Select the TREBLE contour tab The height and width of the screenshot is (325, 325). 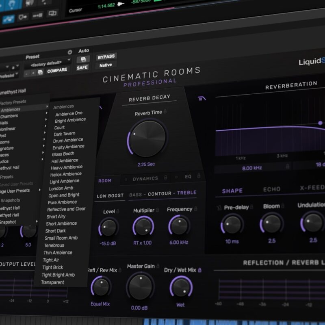point(186,193)
